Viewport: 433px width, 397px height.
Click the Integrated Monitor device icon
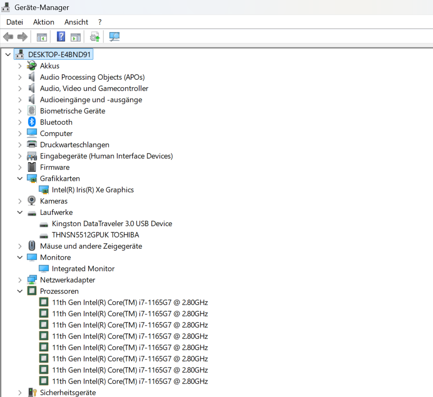point(44,268)
